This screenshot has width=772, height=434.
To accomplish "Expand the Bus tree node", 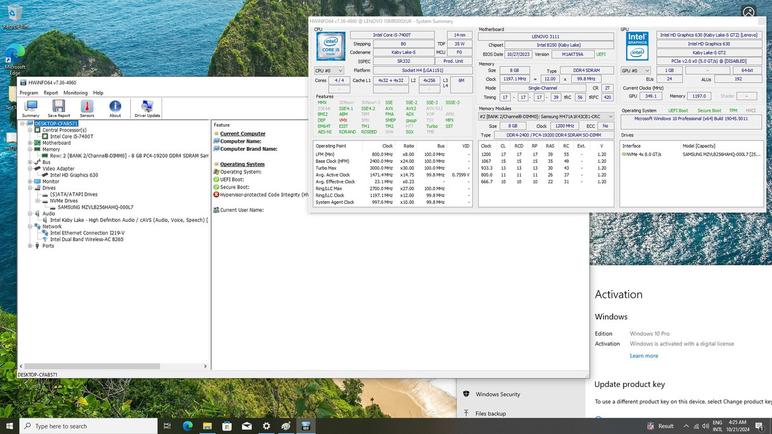I will pyautogui.click(x=30, y=162).
